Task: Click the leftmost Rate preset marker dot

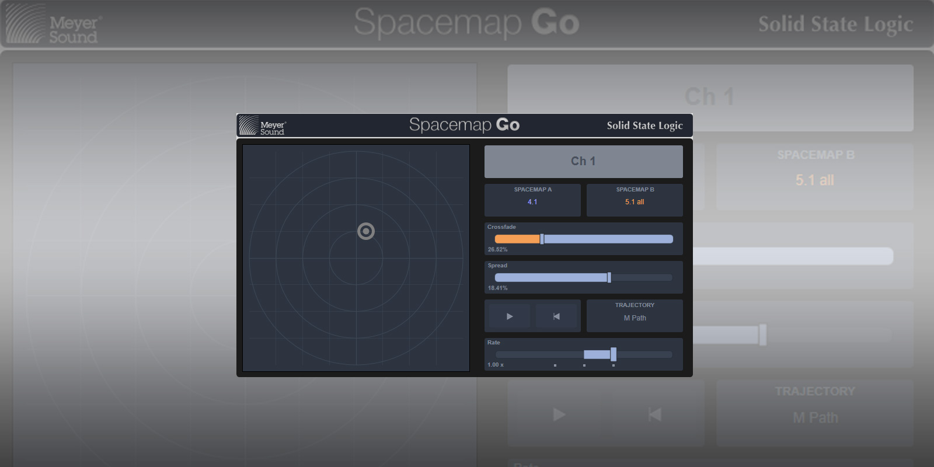Action: coord(555,365)
